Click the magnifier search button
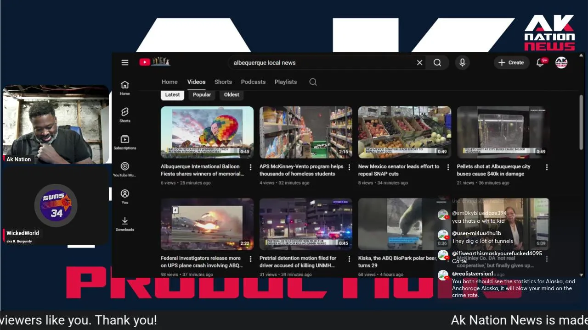Viewport: 588px width, 330px height. (437, 63)
